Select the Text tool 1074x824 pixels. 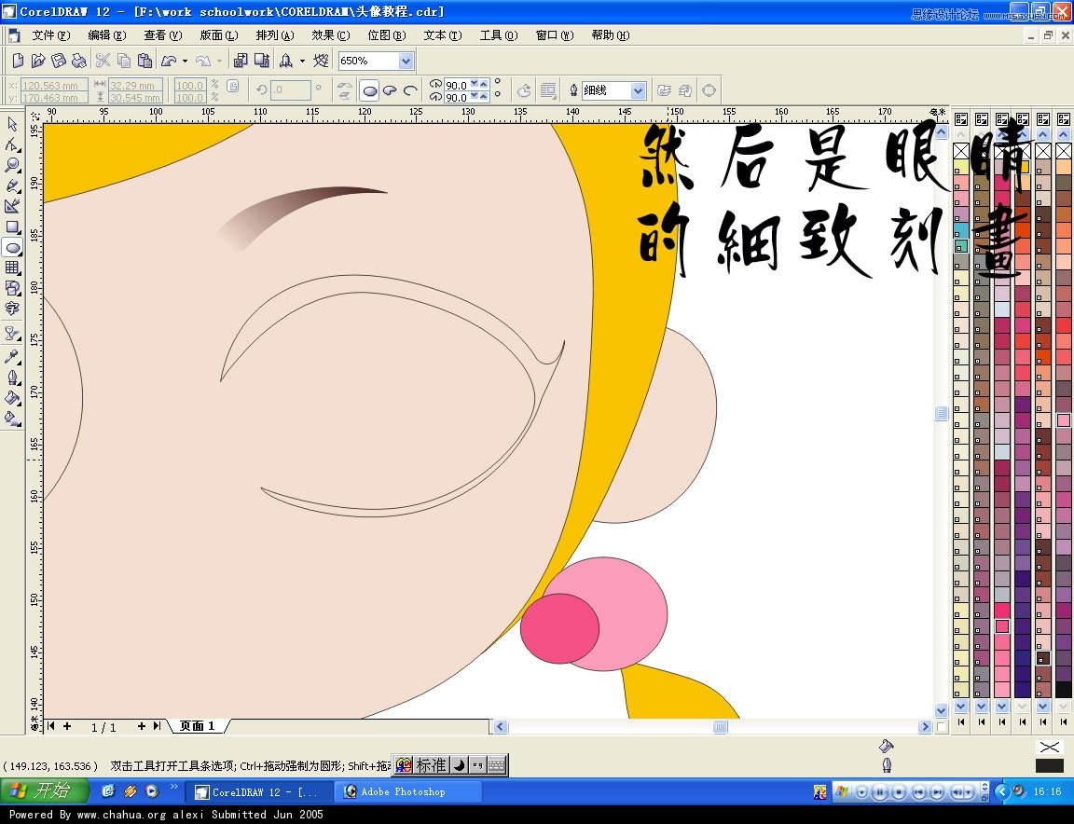(13, 309)
